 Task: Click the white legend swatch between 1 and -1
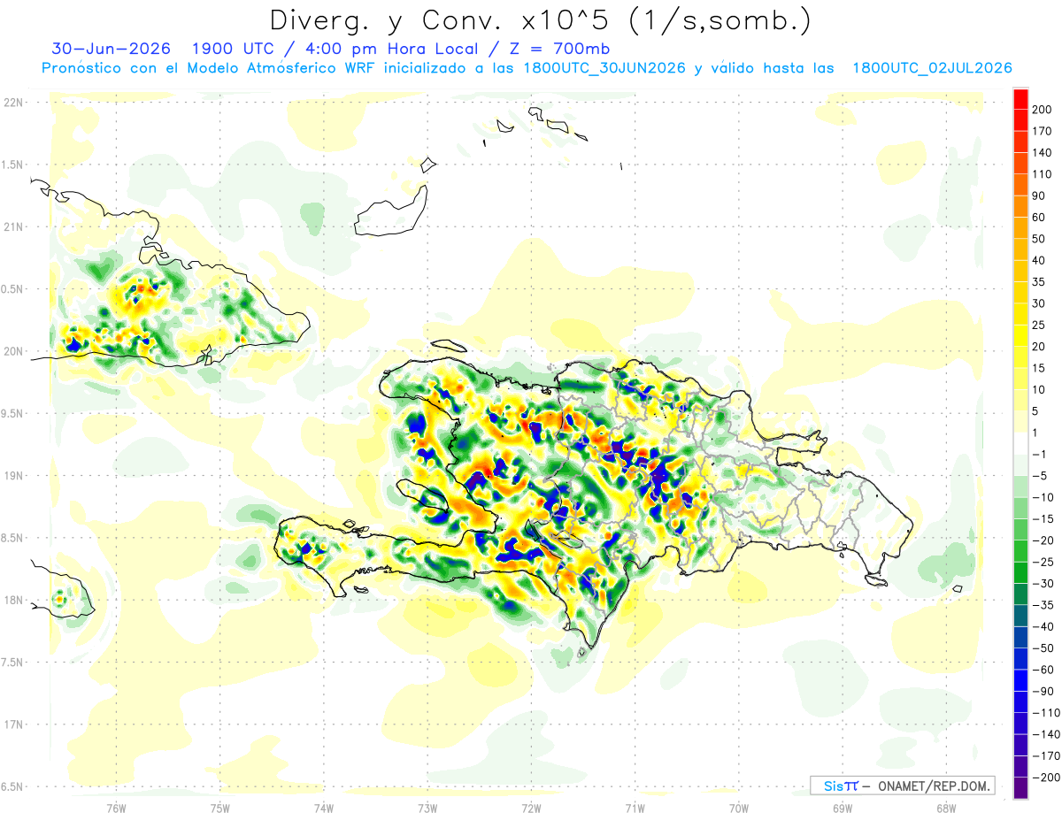(1020, 443)
